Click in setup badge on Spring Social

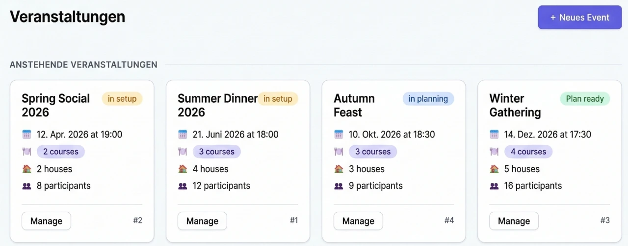click(122, 99)
